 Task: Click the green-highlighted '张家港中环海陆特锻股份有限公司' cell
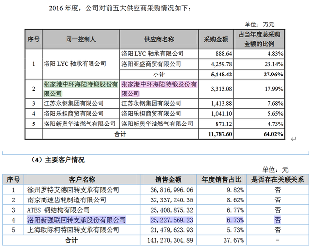coord(81,89)
